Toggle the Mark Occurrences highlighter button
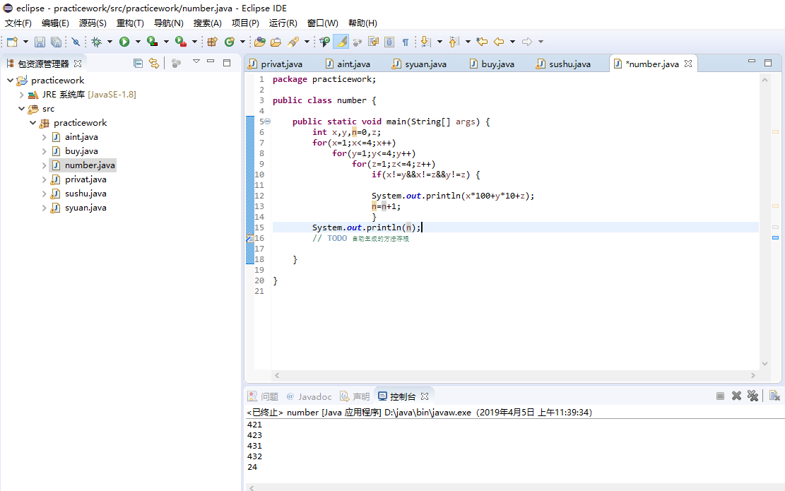The height and width of the screenshot is (491, 785). 341,42
